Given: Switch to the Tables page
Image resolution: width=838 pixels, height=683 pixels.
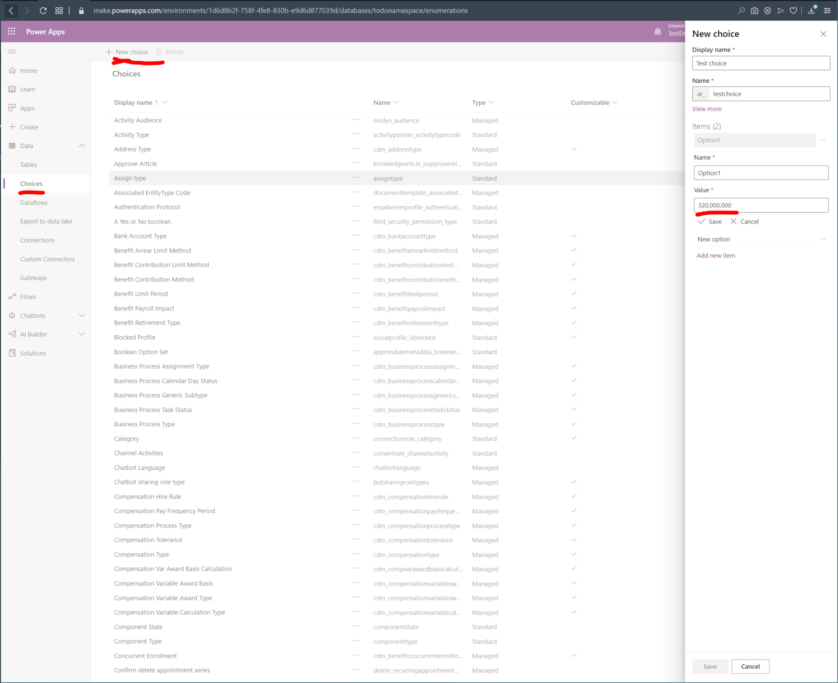Looking at the screenshot, I should tap(29, 164).
